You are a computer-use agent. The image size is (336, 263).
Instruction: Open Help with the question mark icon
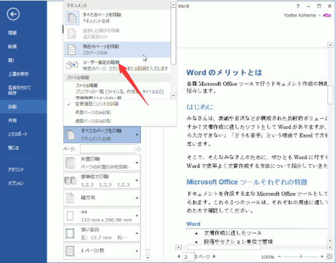click(x=298, y=6)
